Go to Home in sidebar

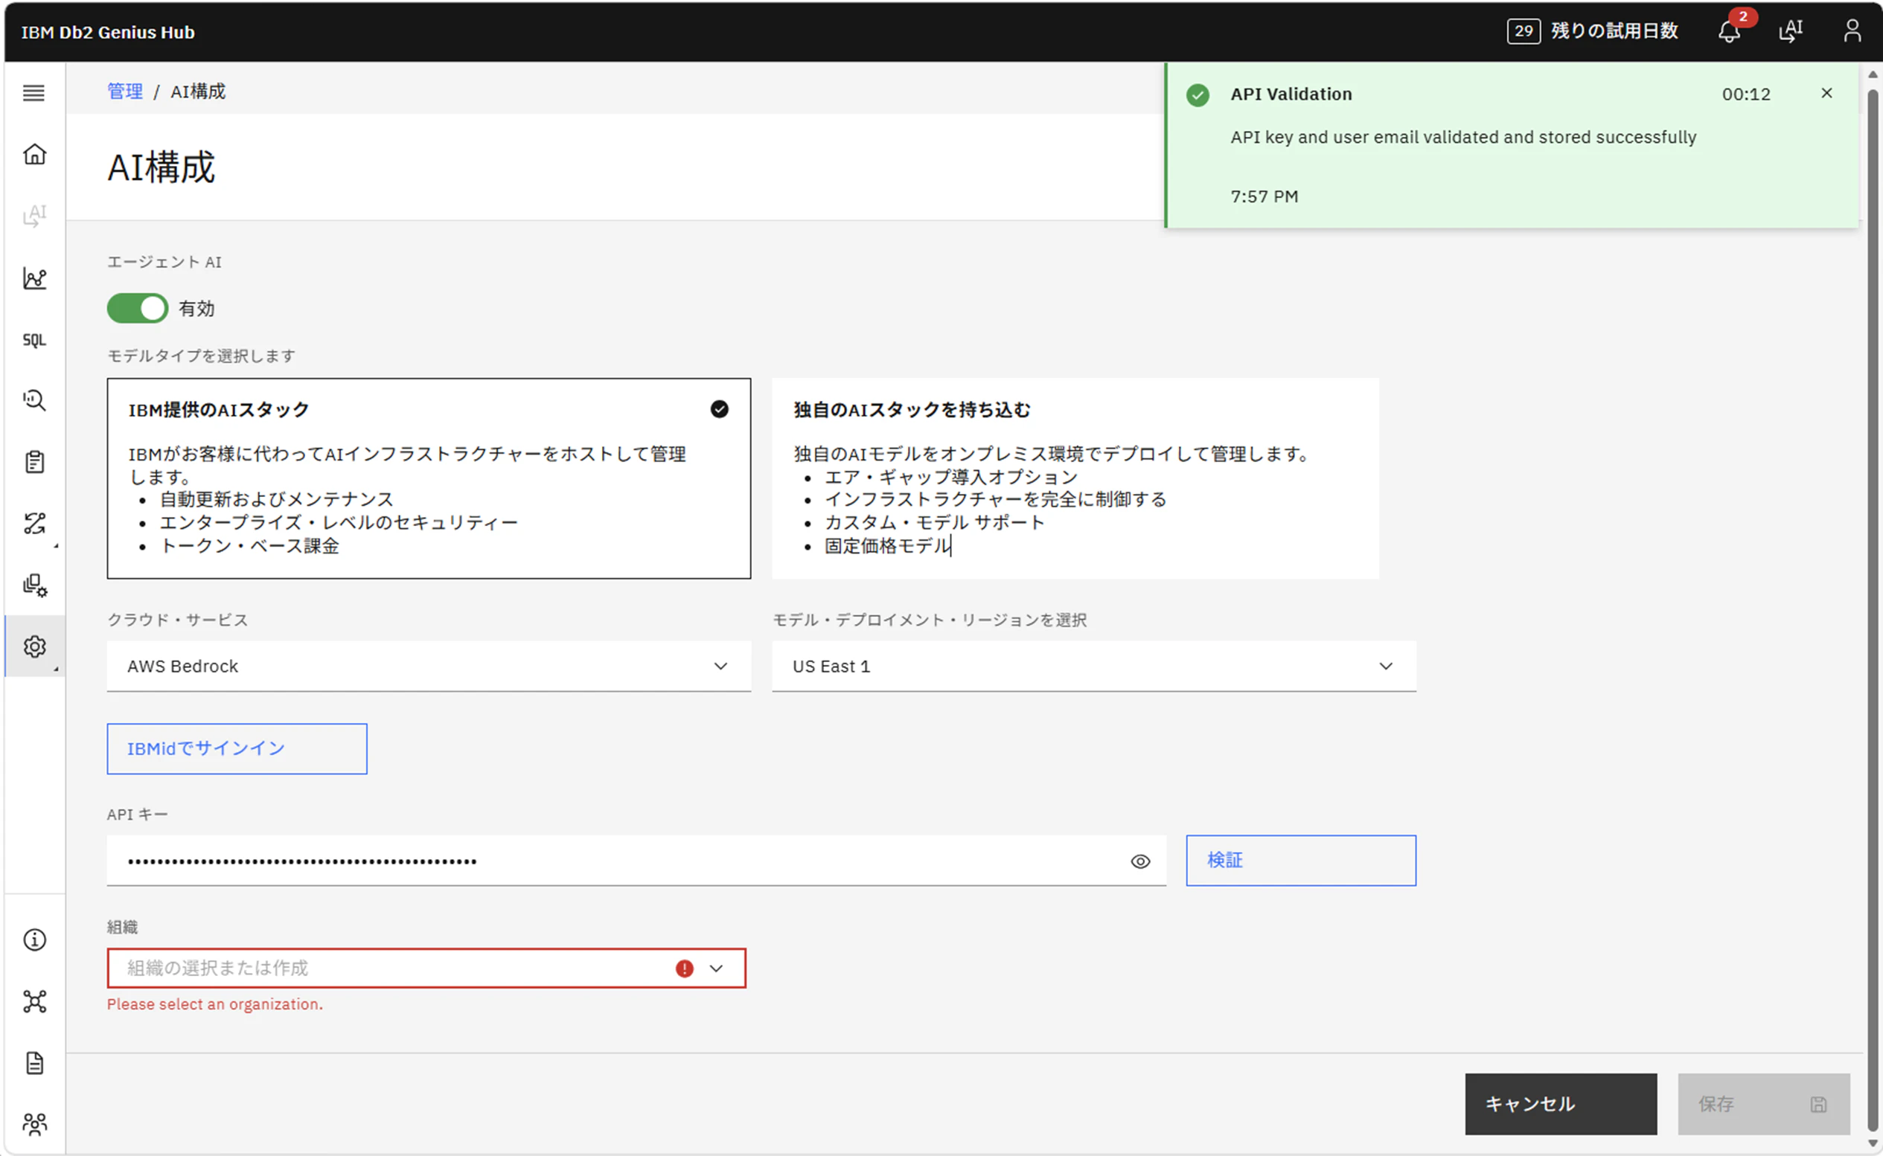coord(34,155)
